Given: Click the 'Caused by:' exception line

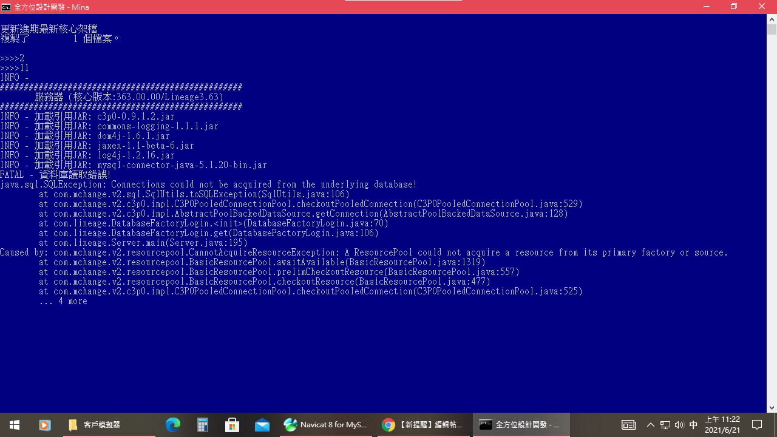Looking at the screenshot, I should [x=364, y=252].
